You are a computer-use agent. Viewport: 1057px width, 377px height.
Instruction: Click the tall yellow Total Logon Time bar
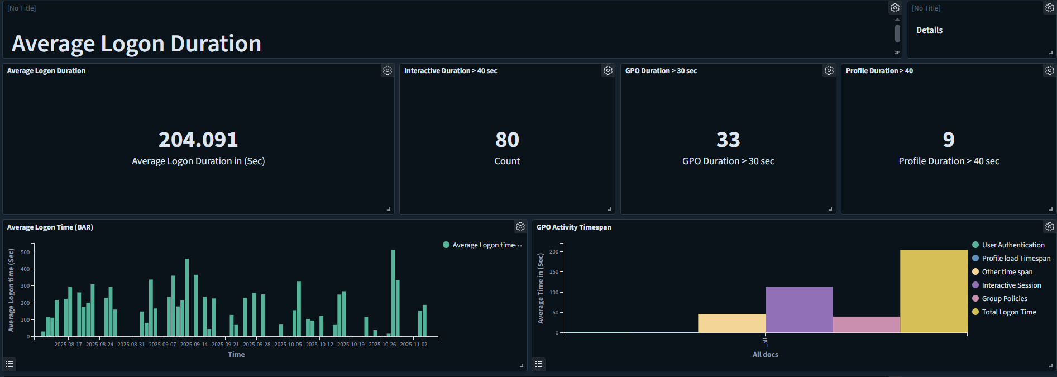pos(933,291)
